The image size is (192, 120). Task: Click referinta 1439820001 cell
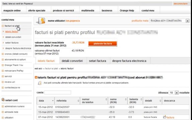[x=62, y=117]
